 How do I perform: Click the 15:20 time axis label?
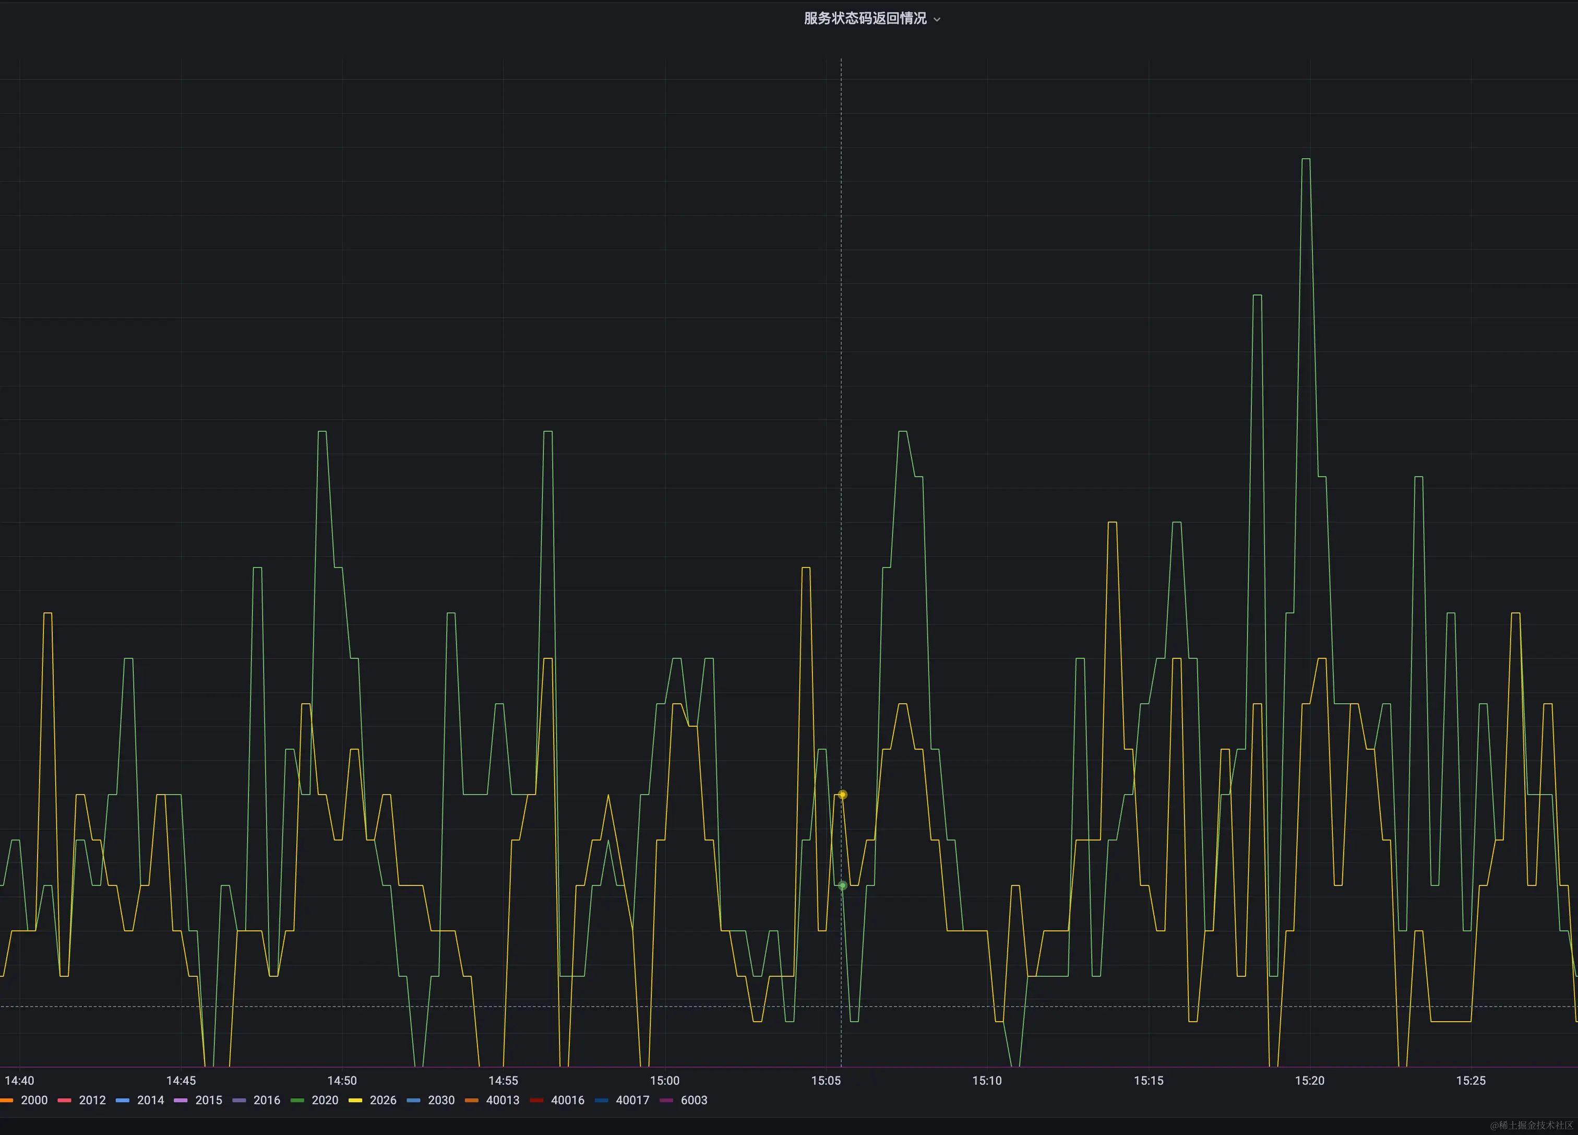(1309, 1081)
